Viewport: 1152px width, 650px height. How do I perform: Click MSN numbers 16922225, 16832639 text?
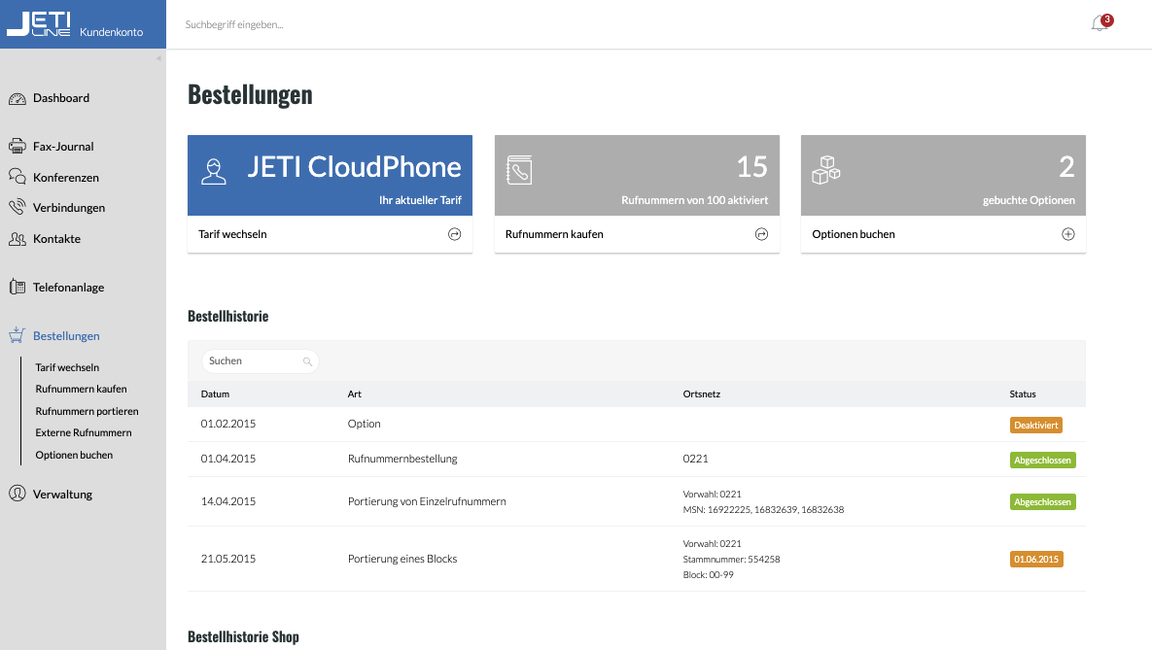point(763,510)
